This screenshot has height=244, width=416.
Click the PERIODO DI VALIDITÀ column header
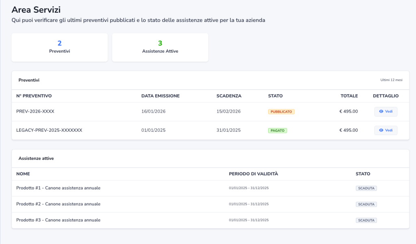[x=253, y=174]
